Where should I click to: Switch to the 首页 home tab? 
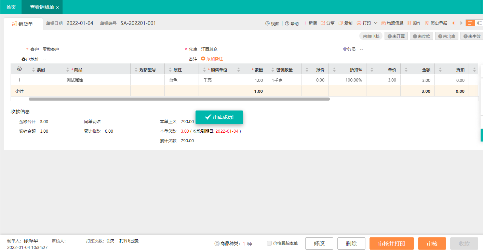(x=11, y=7)
